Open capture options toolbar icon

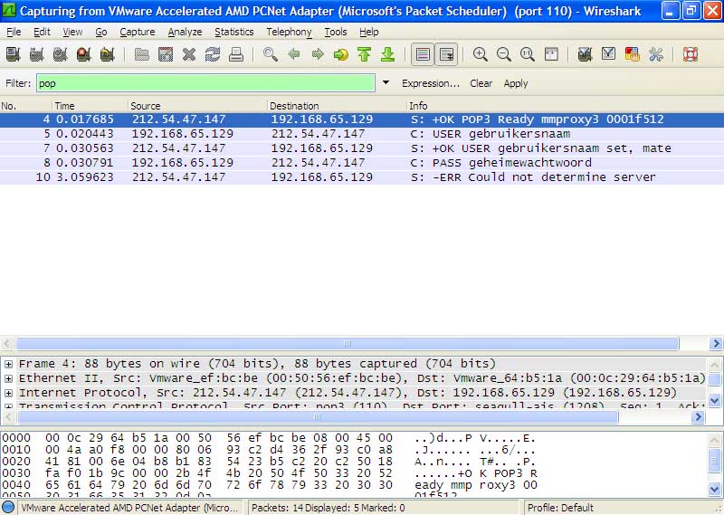[x=36, y=54]
